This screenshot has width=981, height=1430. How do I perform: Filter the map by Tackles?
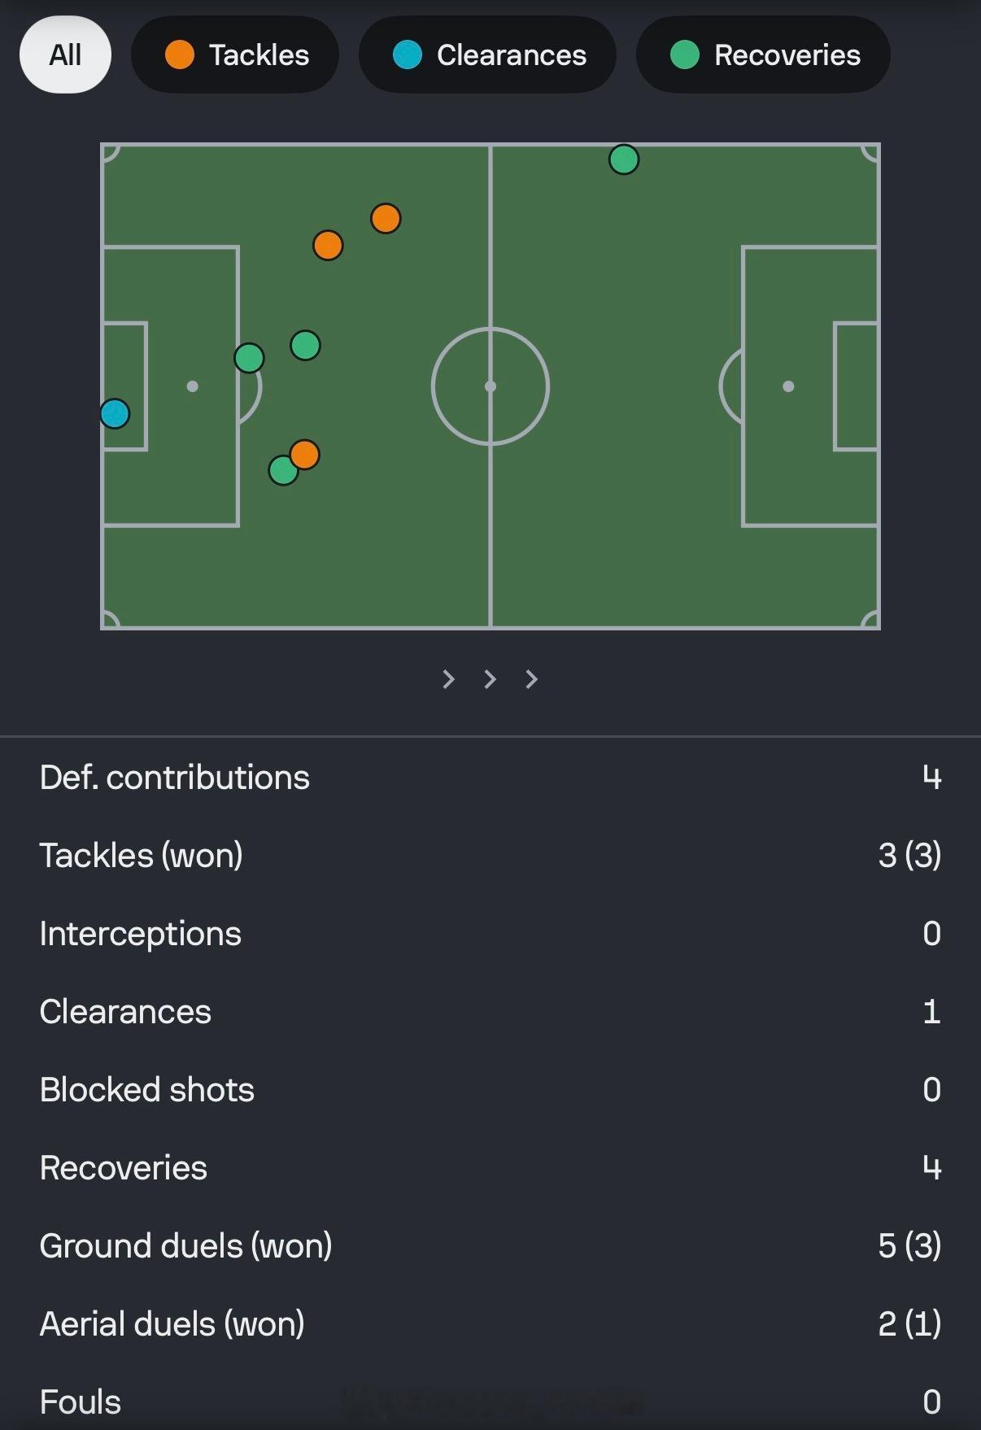(235, 55)
